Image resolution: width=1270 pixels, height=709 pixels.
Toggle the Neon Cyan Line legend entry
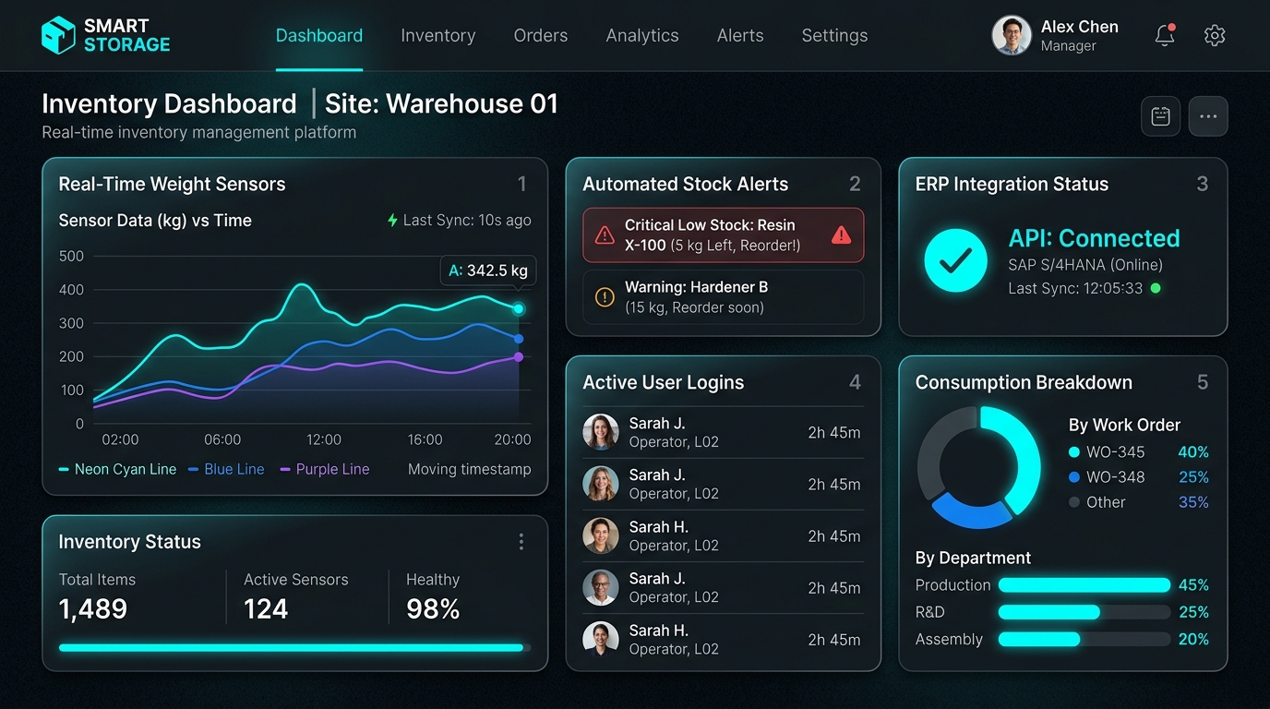click(x=117, y=469)
